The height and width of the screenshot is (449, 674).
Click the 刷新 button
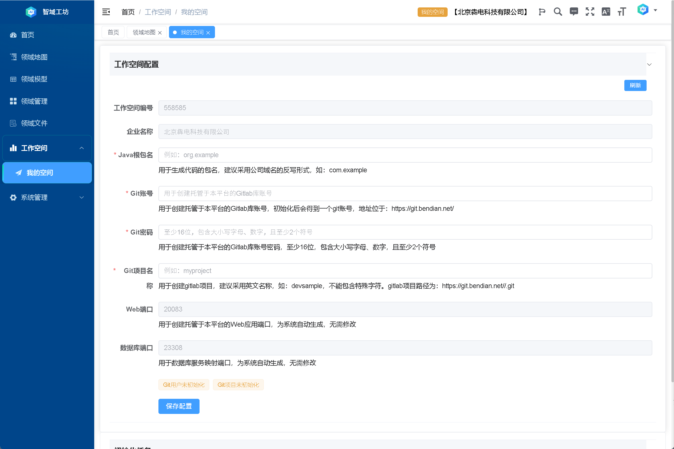click(x=635, y=85)
